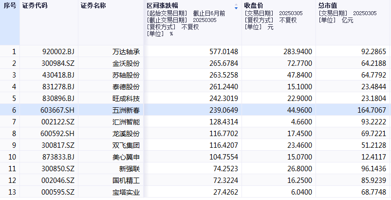Image resolution: width=391 pixels, height=200 pixels.
Task: Select the 收盘价 column header
Action: pos(255,5)
